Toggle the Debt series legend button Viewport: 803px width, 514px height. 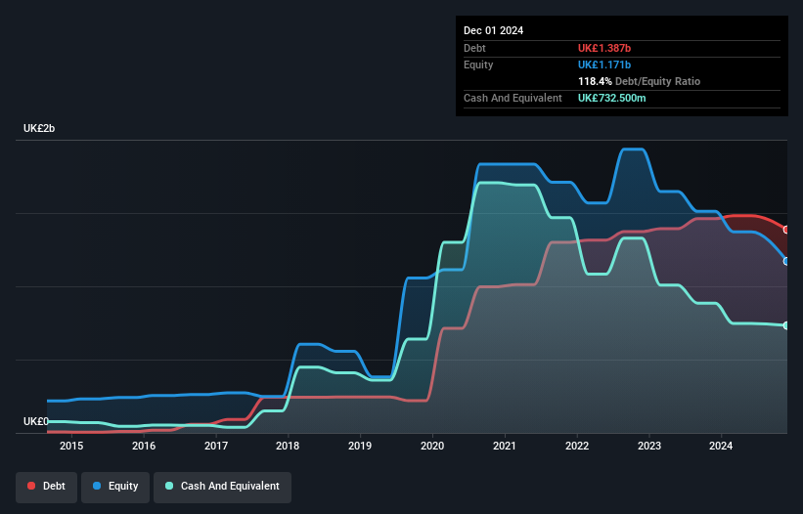(x=47, y=487)
